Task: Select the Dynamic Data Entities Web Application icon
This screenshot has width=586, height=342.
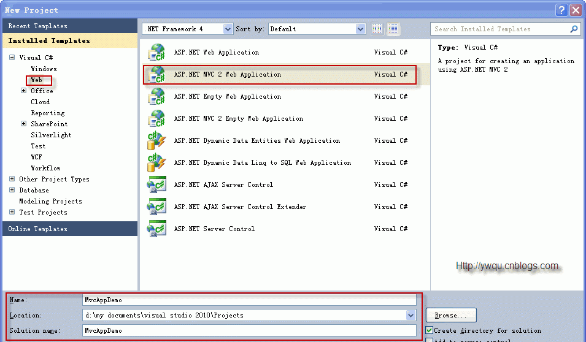Action: point(156,140)
